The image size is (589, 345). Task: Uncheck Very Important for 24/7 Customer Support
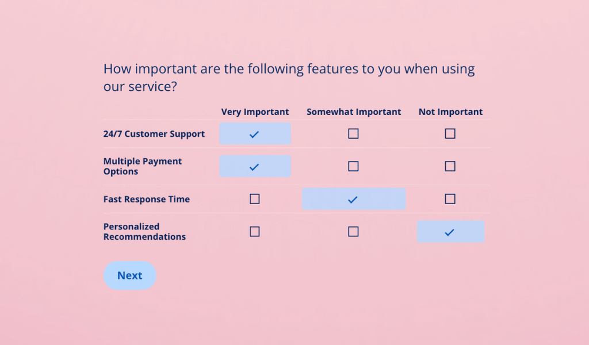tap(255, 134)
